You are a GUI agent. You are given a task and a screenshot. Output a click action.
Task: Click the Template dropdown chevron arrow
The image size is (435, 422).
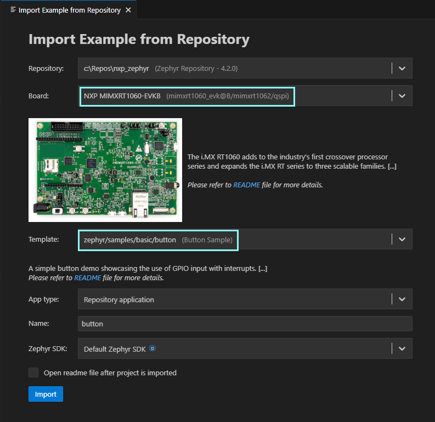402,239
